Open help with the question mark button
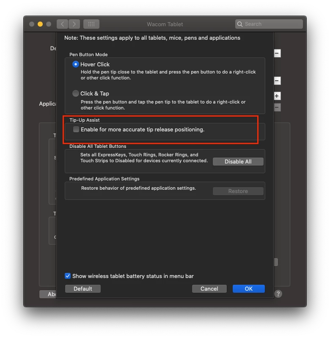Viewport: 330px width, 338px height. [278, 294]
